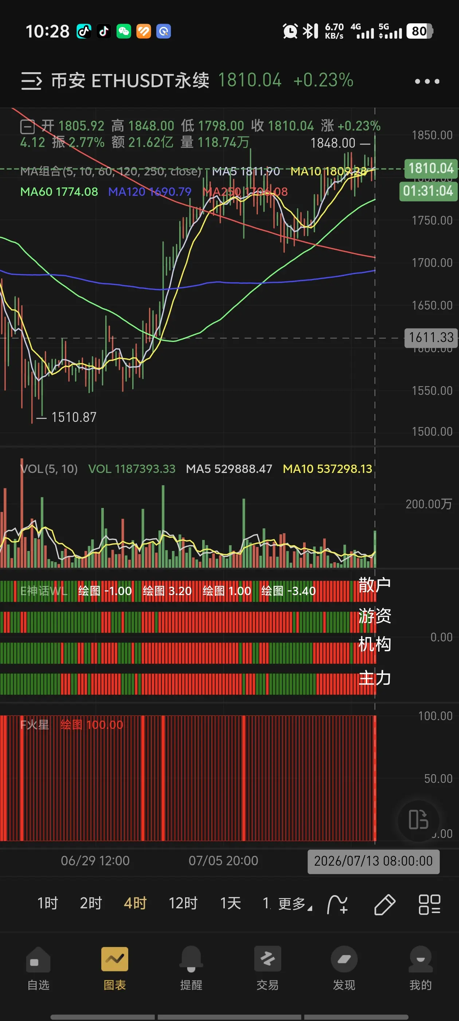The width and height of the screenshot is (459, 1021).
Task: Go to 发现 discover tab
Action: pos(344,968)
